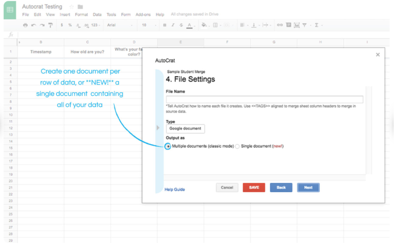Screen dimensions: 400x247
Task: Toggle strikethrough formatting
Action: (x=181, y=25)
